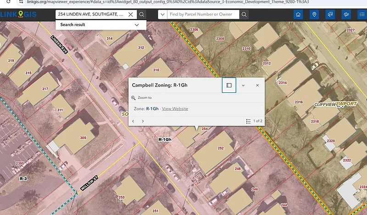Open the parcel search source dropdown
Image resolution: width=367 pixels, height=215 pixels.
click(x=162, y=15)
